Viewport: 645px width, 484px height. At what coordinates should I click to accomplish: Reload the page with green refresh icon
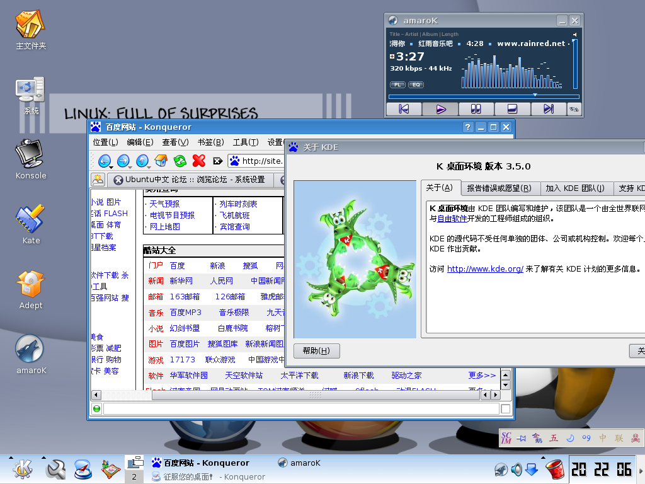pos(180,161)
